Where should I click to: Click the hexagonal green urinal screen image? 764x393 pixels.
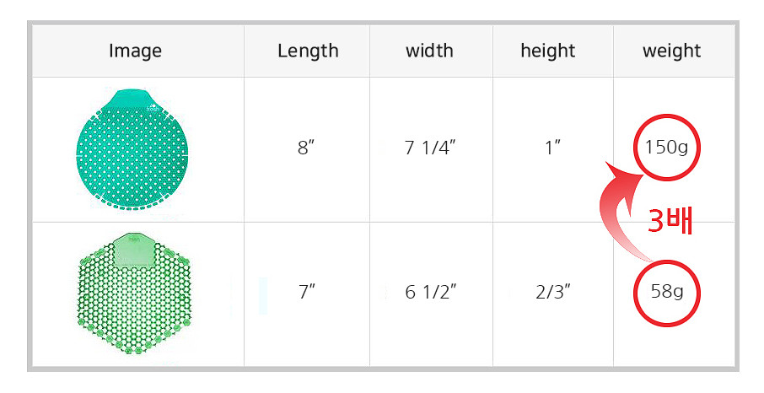(134, 293)
